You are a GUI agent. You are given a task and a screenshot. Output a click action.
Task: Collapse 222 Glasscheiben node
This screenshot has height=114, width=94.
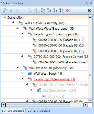(x=32, y=90)
